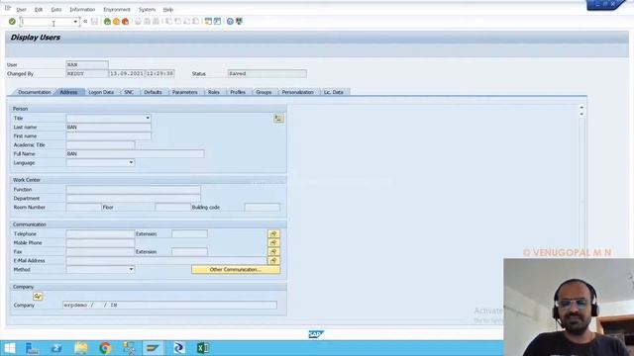This screenshot has width=634, height=356.
Task: Click the First name field
Action: point(109,136)
